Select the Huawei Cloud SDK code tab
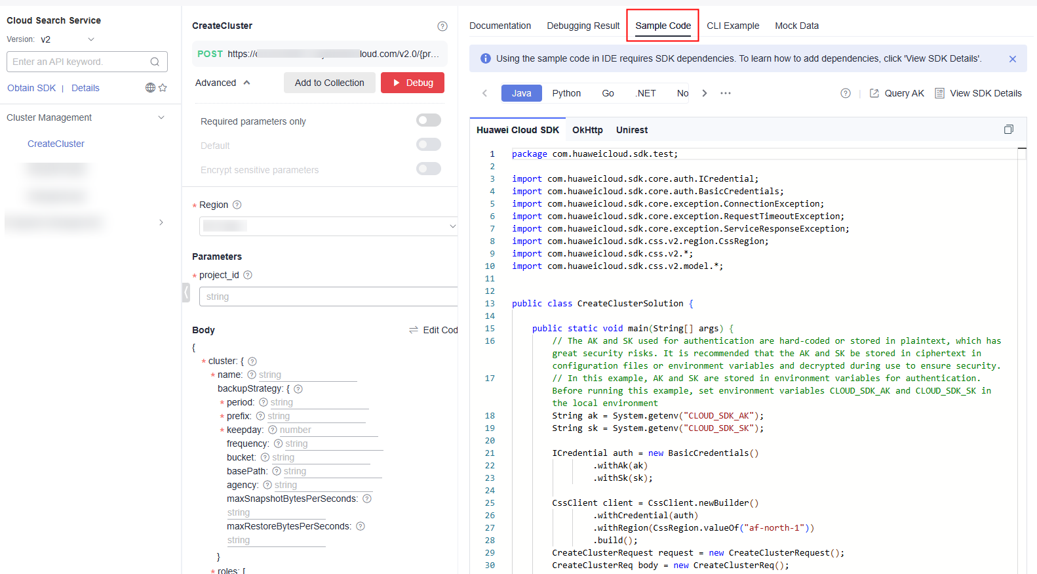Image resolution: width=1037 pixels, height=574 pixels. (518, 130)
